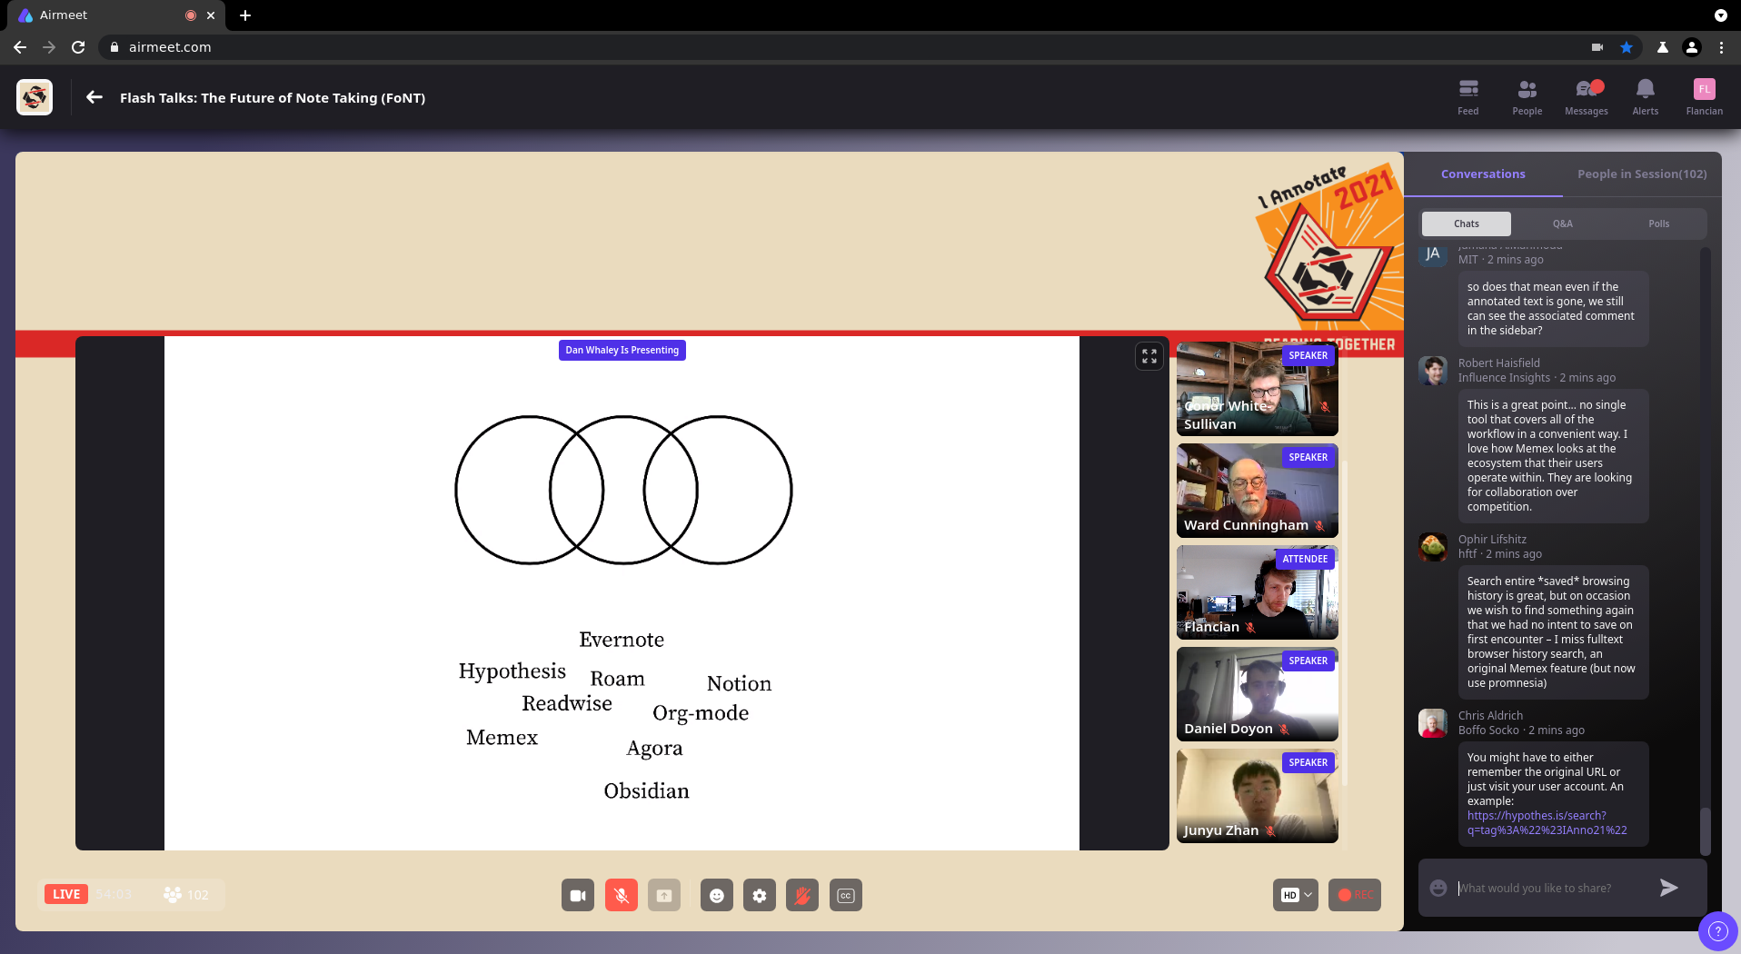1741x954 pixels.
Task: Open the browser three-dot menu
Action: click(1721, 47)
